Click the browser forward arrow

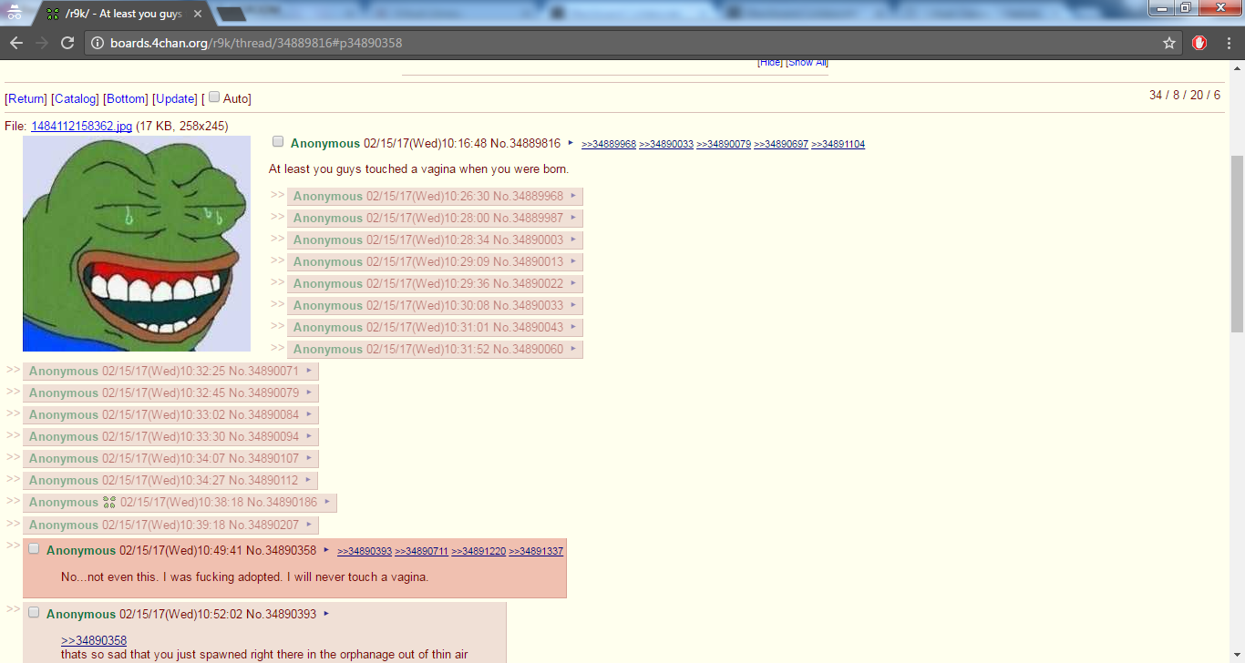click(42, 43)
